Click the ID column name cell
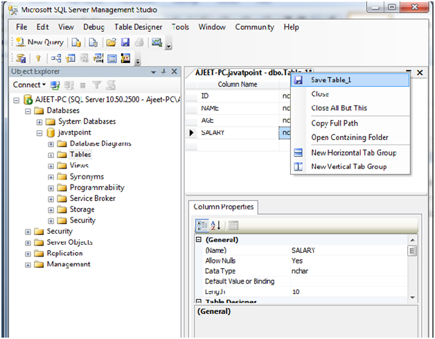Viewport: 435px width, 339px height. click(x=238, y=96)
